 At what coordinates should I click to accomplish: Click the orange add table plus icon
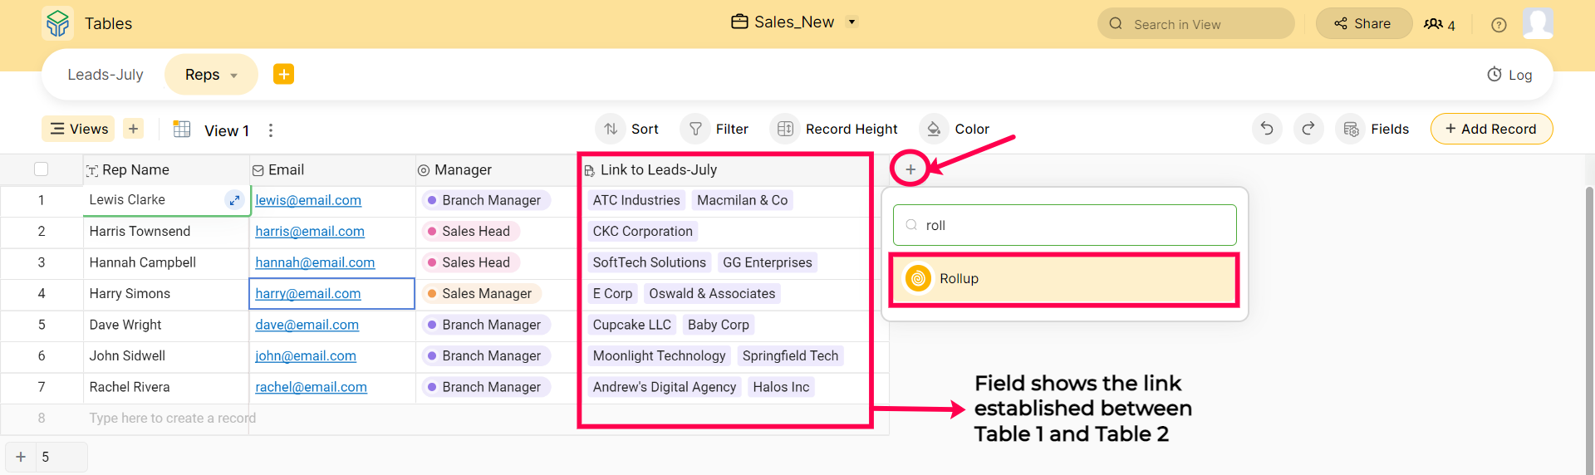pyautogui.click(x=283, y=75)
